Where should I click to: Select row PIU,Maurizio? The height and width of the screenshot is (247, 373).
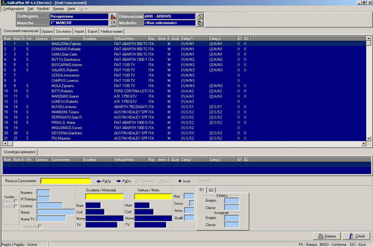[x=185, y=138]
